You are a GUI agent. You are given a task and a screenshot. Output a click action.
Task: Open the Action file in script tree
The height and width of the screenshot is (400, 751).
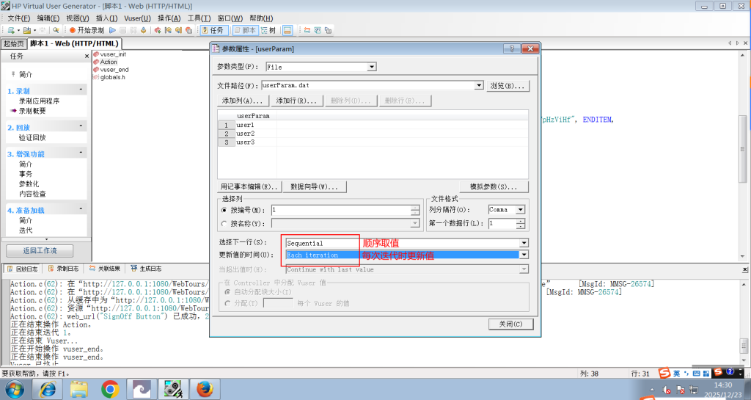[x=108, y=62]
